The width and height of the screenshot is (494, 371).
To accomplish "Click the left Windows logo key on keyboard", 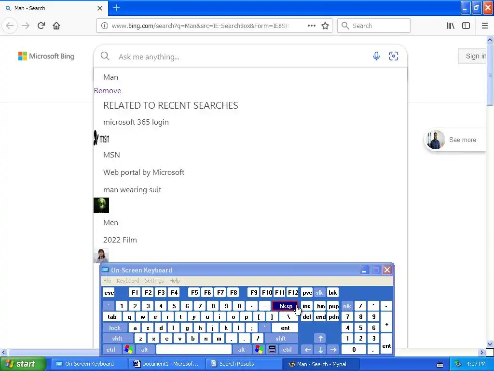I will point(128,350).
